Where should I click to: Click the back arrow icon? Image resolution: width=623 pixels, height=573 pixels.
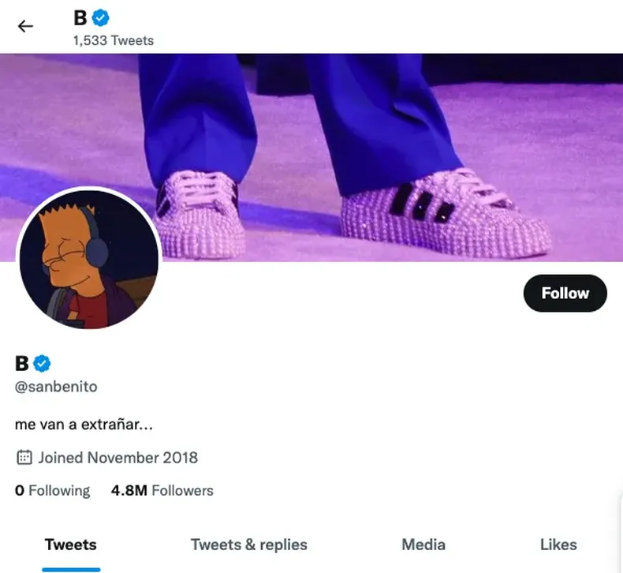(x=25, y=26)
